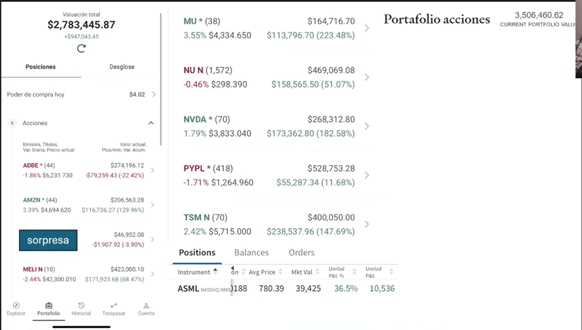Click the left panel vertical scrollbar
Screen dimensions: 582x330
click(x=161, y=79)
